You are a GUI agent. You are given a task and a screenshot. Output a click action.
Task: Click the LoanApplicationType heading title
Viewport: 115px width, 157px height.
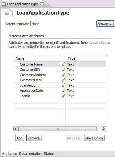pyautogui.click(x=43, y=13)
